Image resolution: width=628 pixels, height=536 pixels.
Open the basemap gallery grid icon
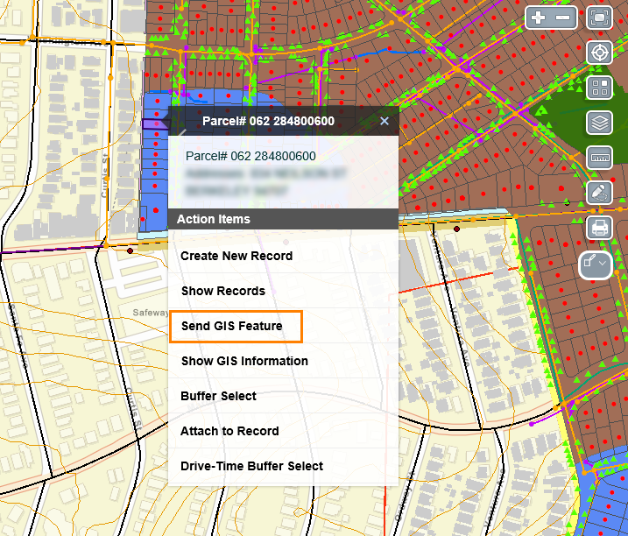[600, 87]
